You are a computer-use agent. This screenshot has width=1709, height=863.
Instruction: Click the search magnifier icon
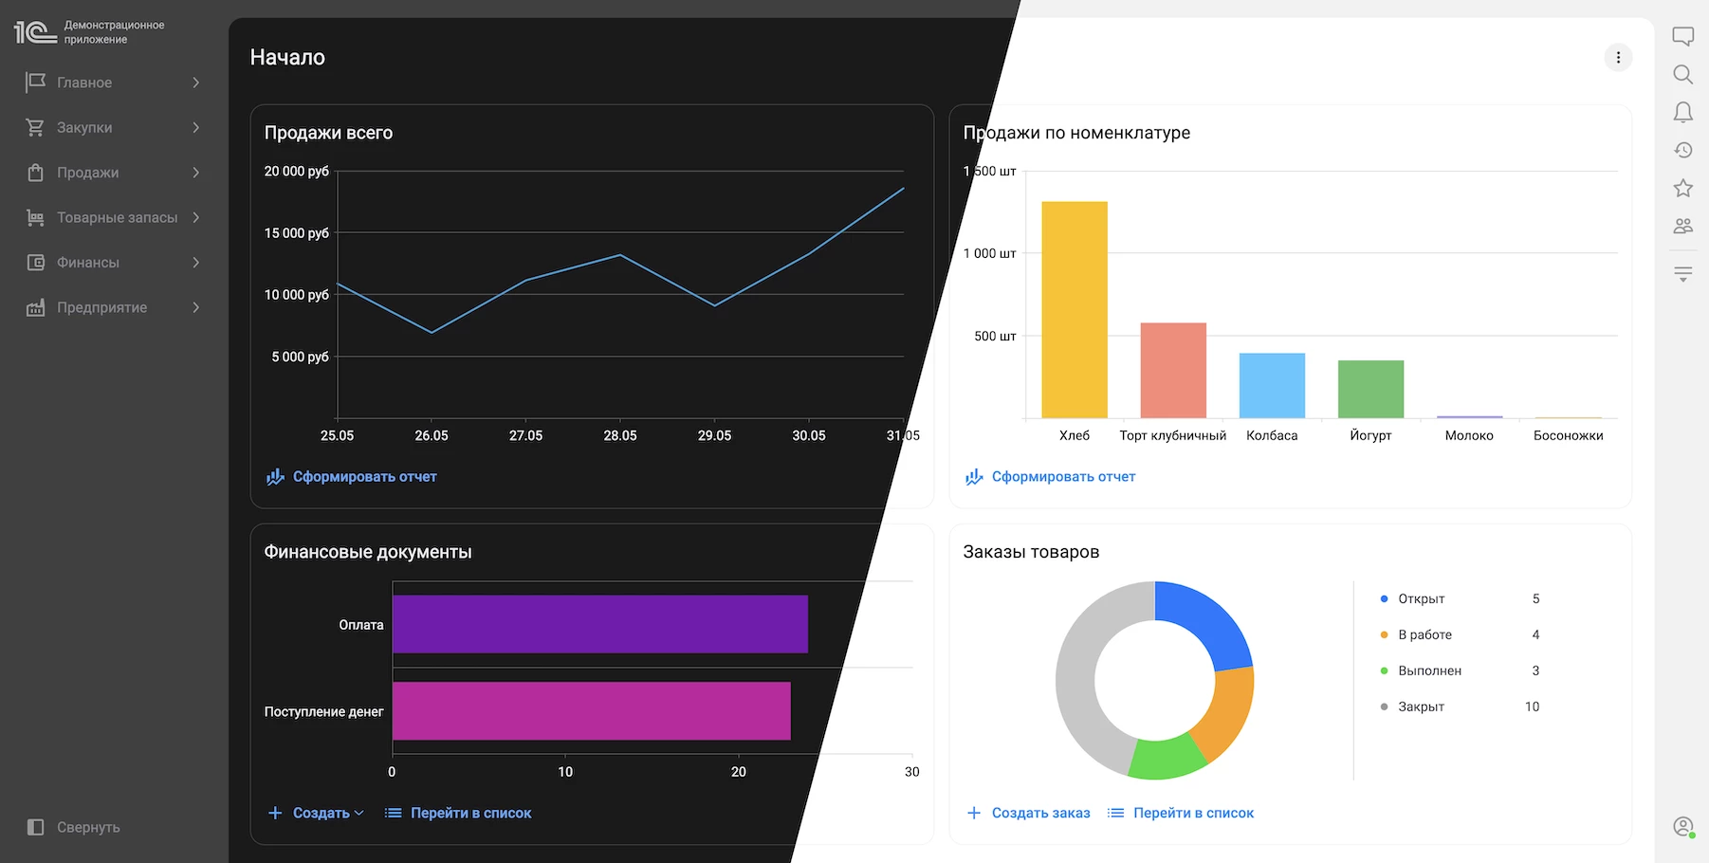tap(1682, 74)
